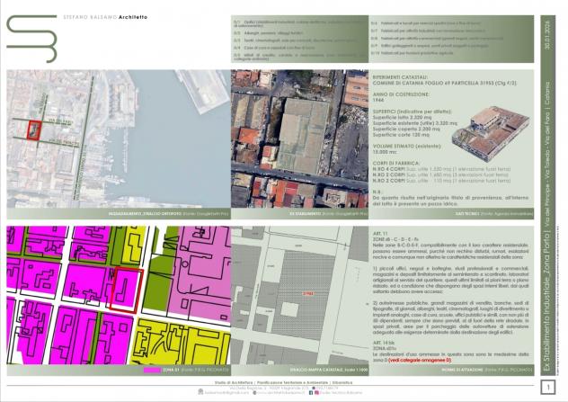568x402 pixels.
Task: Click the vertical date 30.01.2026
Action: point(547,35)
